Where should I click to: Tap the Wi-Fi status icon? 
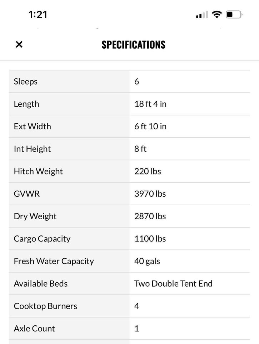[x=216, y=14]
